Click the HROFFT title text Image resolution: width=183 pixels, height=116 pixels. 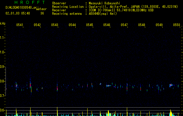[30, 2]
